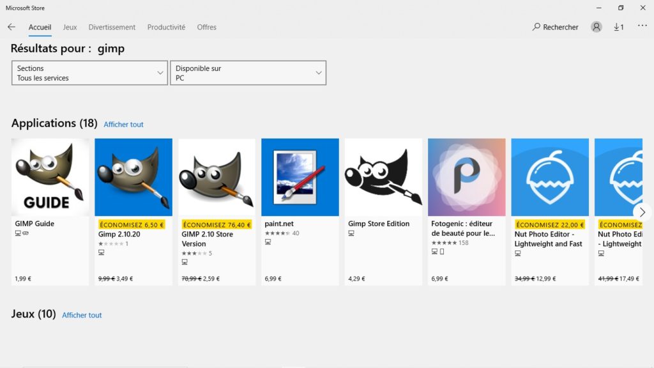Expand the Sections filter dropdown

89,73
